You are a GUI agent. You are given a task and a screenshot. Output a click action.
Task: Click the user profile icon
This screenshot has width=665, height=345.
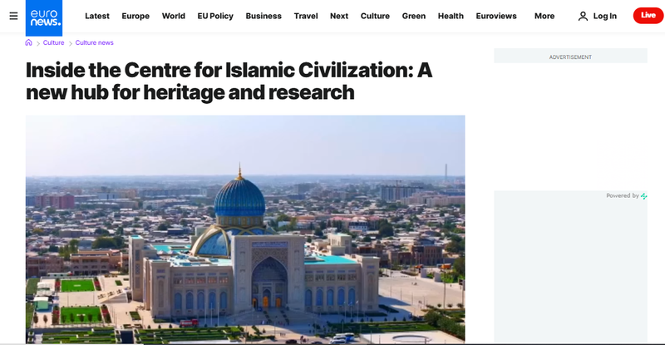(583, 16)
